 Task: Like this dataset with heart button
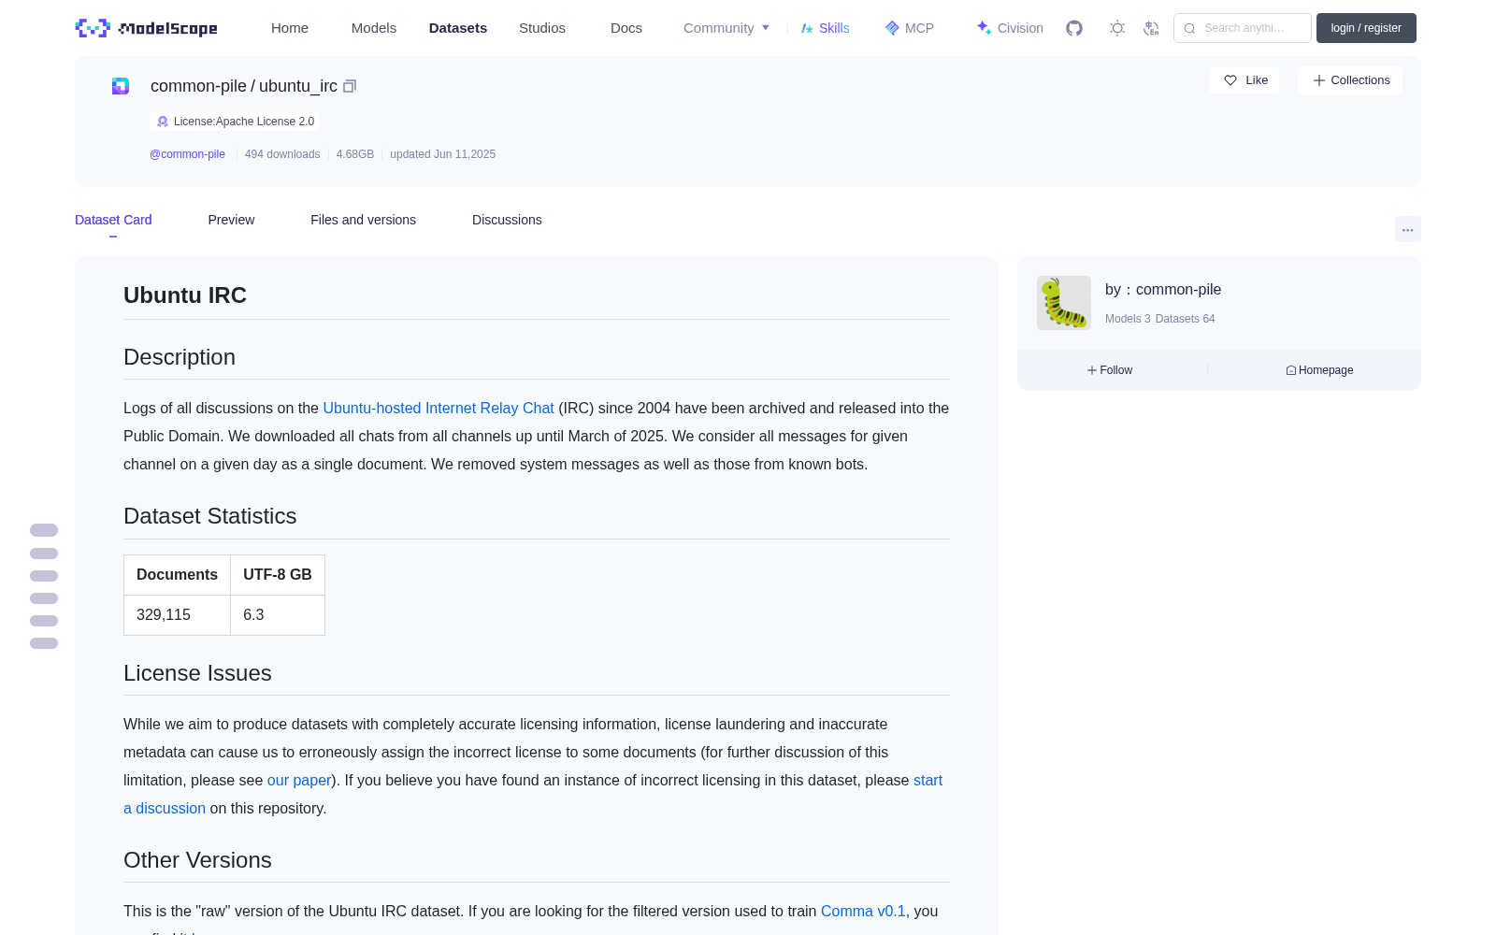[1244, 80]
